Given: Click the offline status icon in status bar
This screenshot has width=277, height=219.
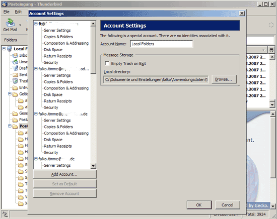Looking at the screenshot, I should 5,214.
